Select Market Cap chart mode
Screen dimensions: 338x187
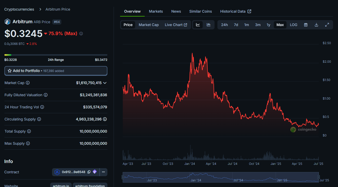click(149, 25)
